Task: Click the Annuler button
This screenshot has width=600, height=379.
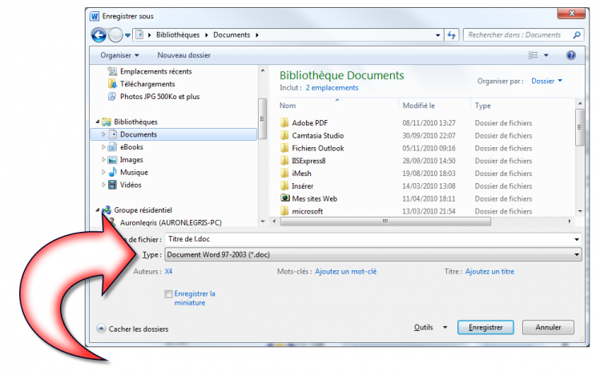Action: pos(548,327)
